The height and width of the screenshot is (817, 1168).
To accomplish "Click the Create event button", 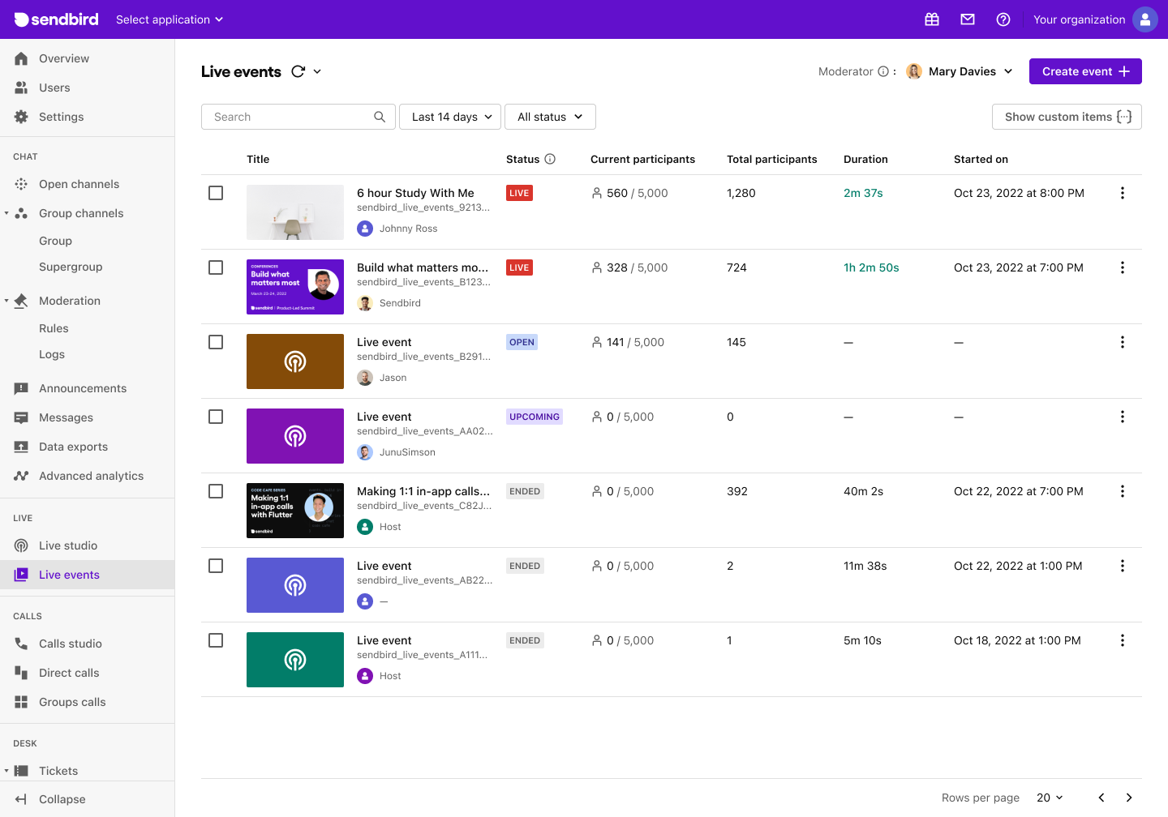I will click(1085, 71).
